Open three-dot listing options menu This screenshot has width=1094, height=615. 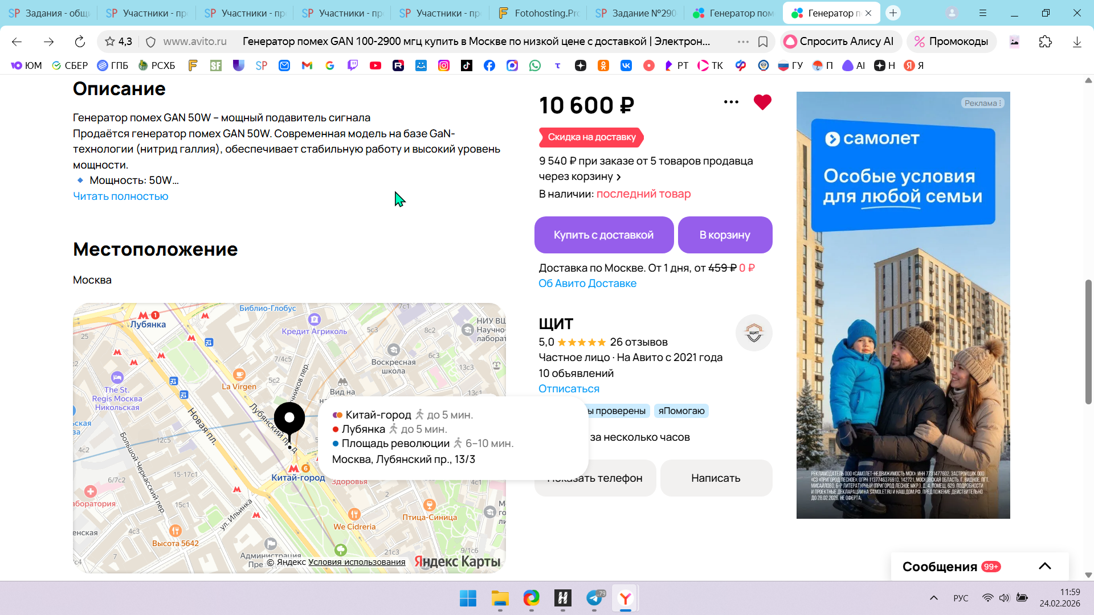[731, 102]
